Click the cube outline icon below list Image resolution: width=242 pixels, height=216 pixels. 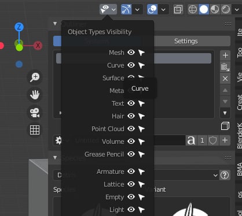point(225,126)
